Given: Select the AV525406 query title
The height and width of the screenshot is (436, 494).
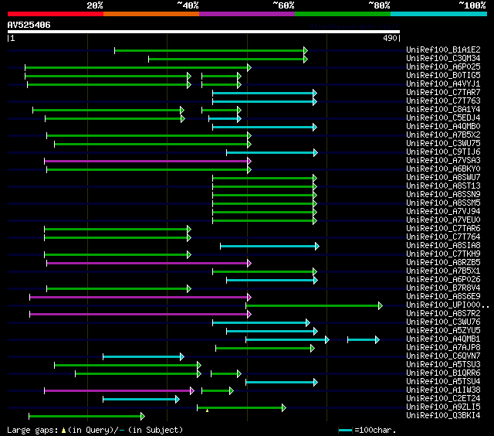Looking at the screenshot, I should coord(29,25).
